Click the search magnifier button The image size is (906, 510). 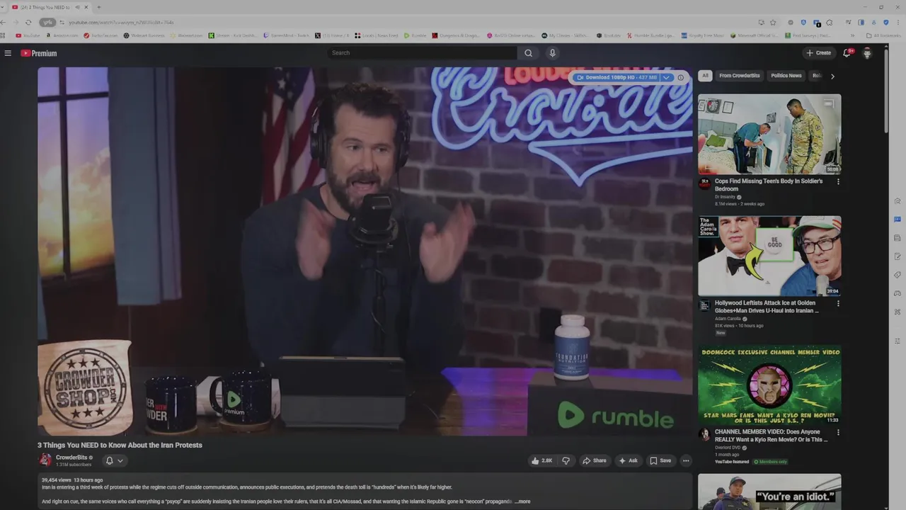pyautogui.click(x=528, y=53)
